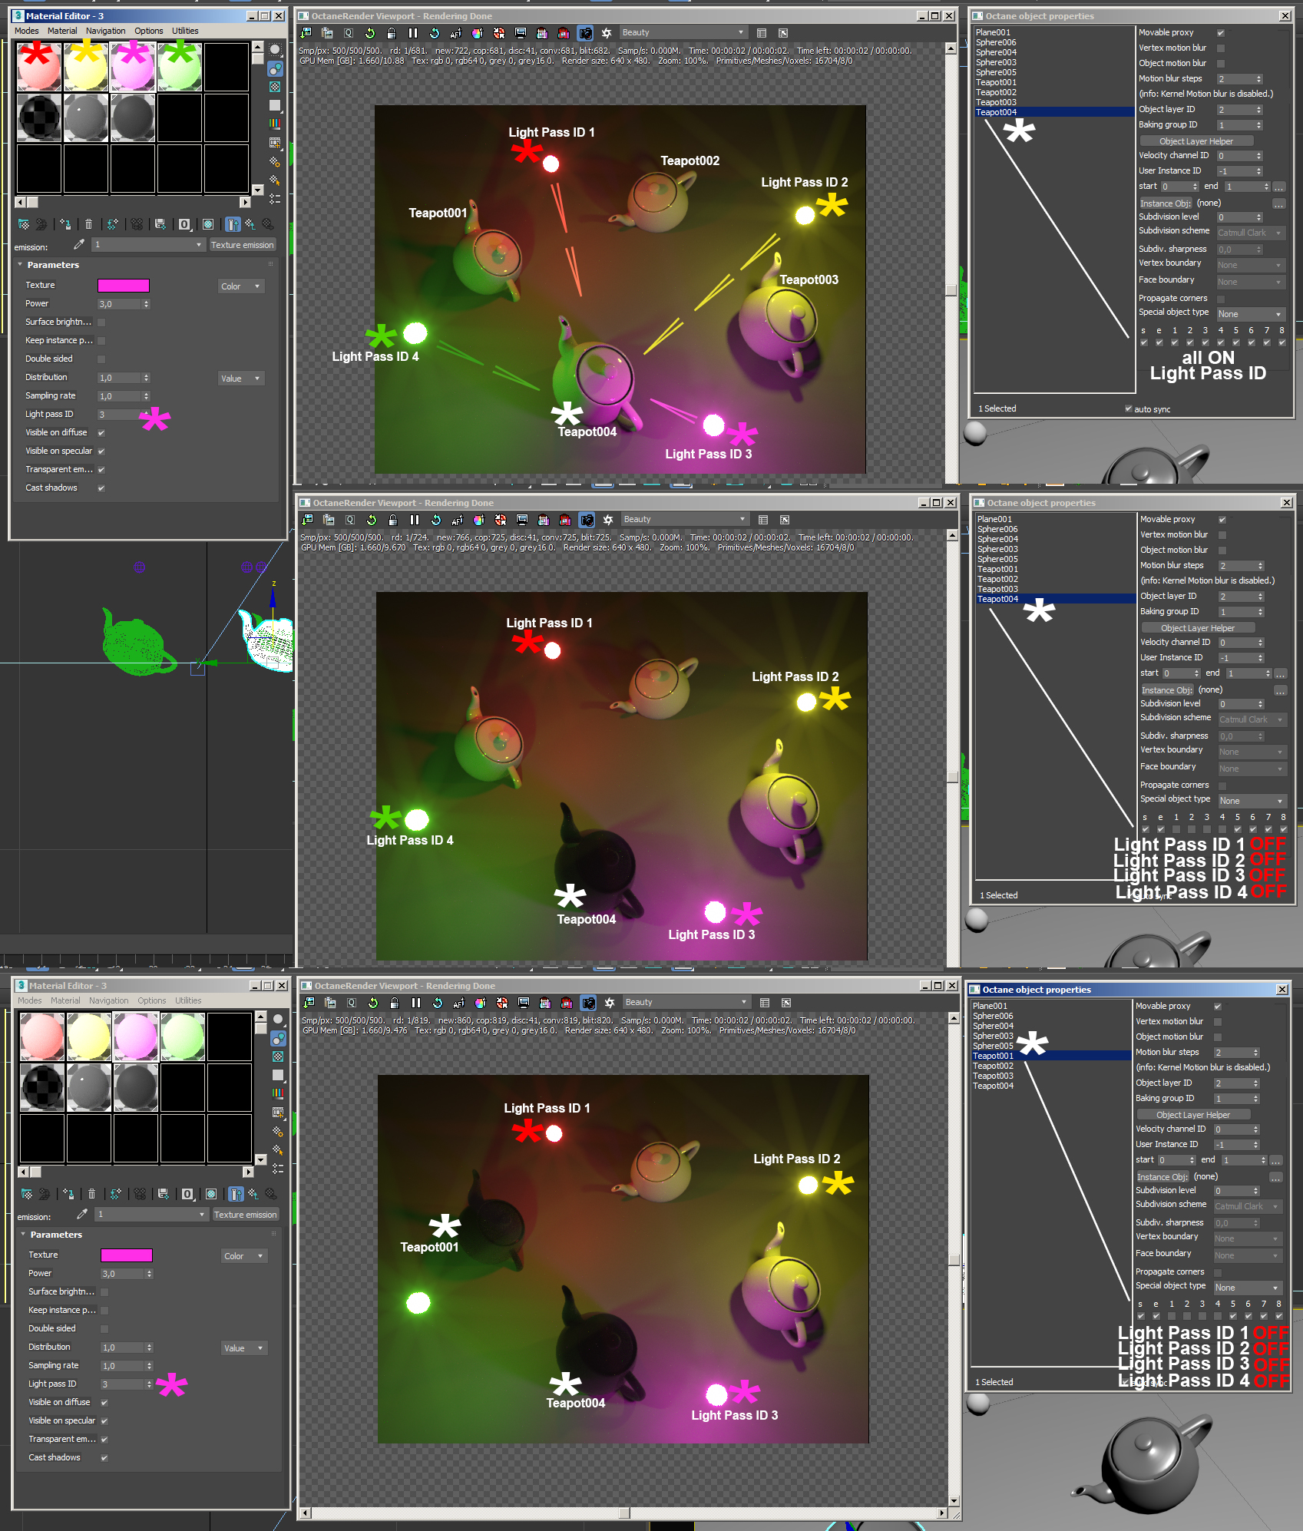This screenshot has width=1303, height=1531.
Task: Click the color wheel icon in top viewport toolbar
Action: [x=478, y=33]
